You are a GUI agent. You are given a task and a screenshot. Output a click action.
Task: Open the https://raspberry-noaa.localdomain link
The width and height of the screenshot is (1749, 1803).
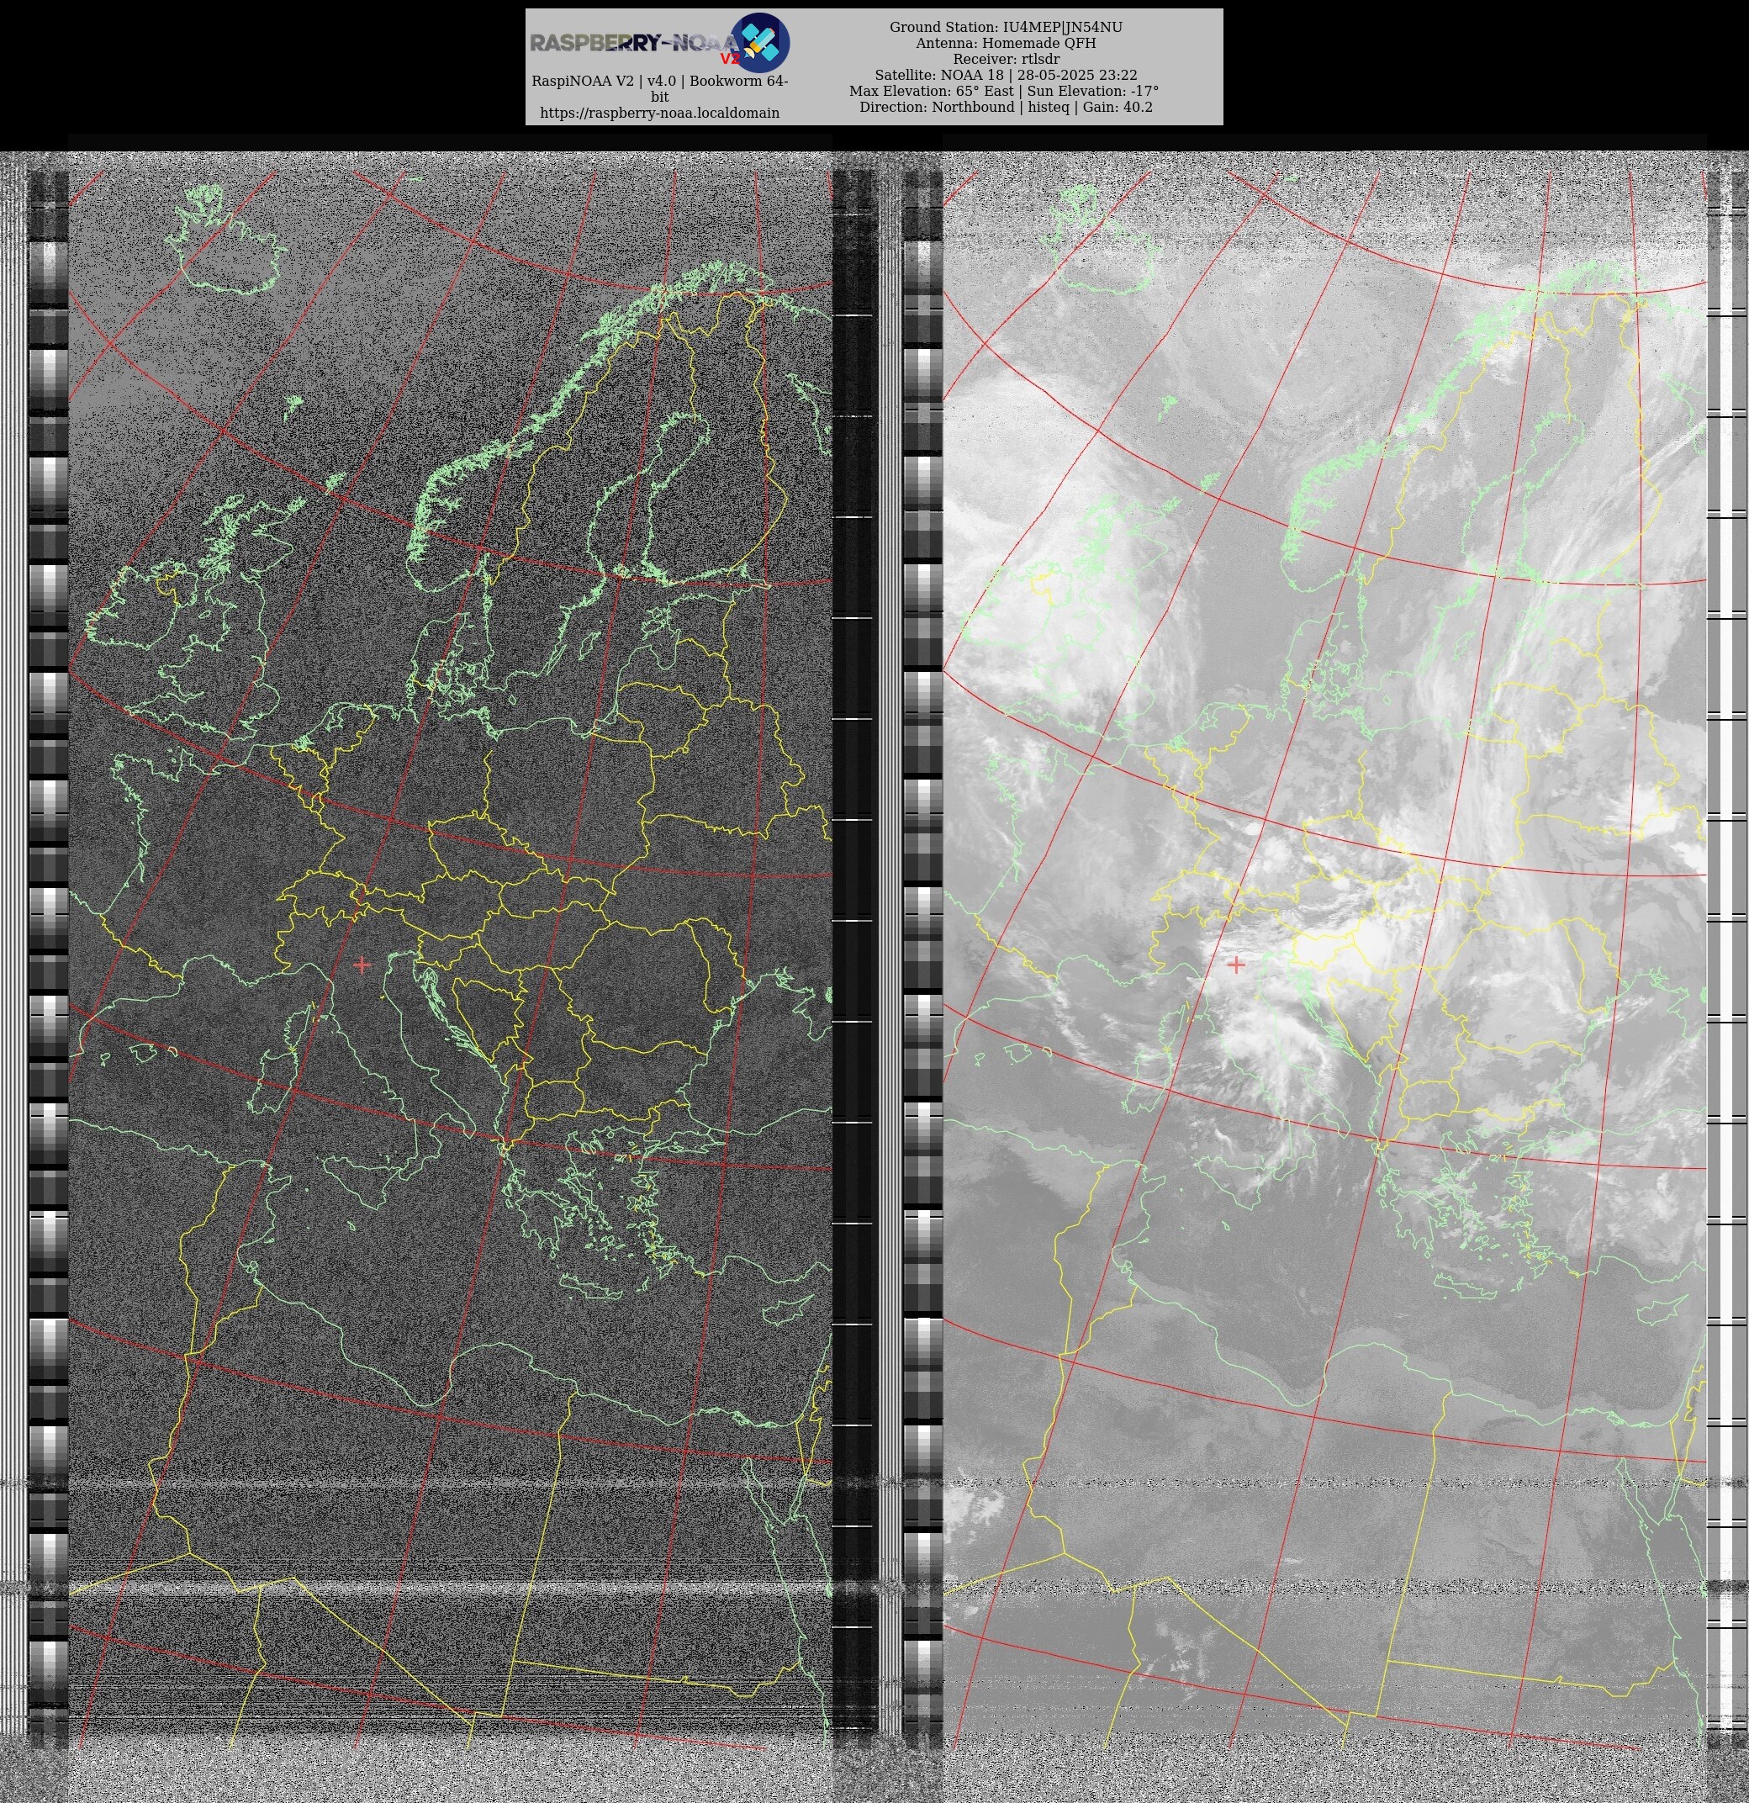660,112
